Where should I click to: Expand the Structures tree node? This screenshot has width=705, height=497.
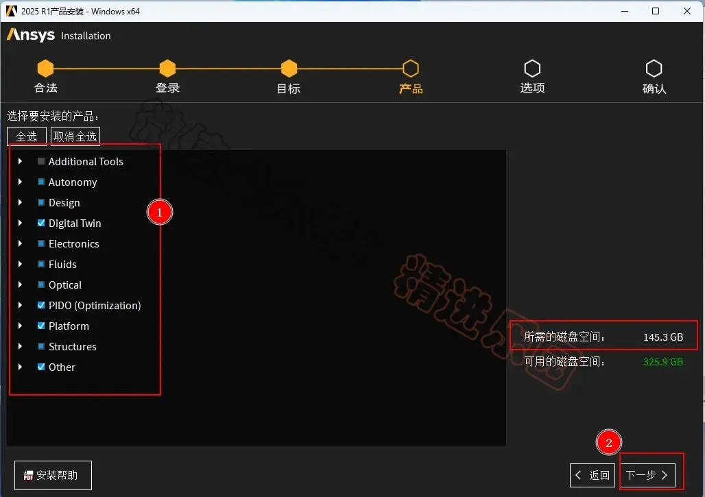click(20, 346)
